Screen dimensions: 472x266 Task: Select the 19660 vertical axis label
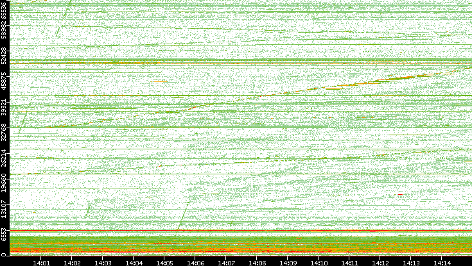tap(3, 185)
